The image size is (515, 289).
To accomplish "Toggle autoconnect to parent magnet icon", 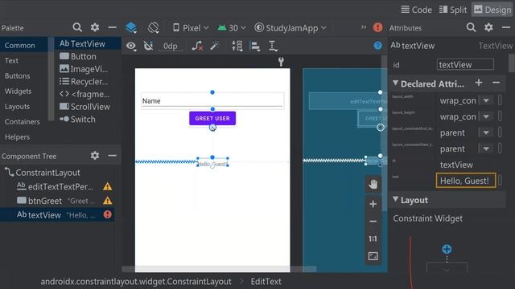I will (148, 46).
